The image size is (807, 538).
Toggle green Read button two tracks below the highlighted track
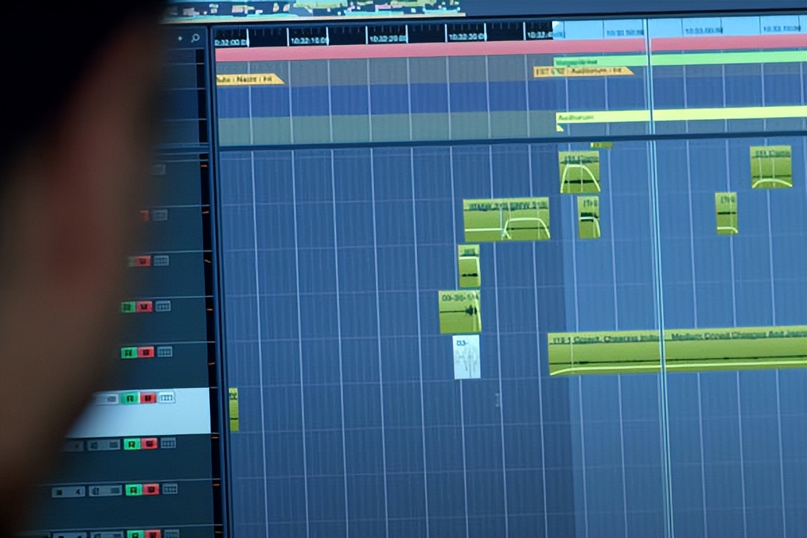pyautogui.click(x=134, y=490)
